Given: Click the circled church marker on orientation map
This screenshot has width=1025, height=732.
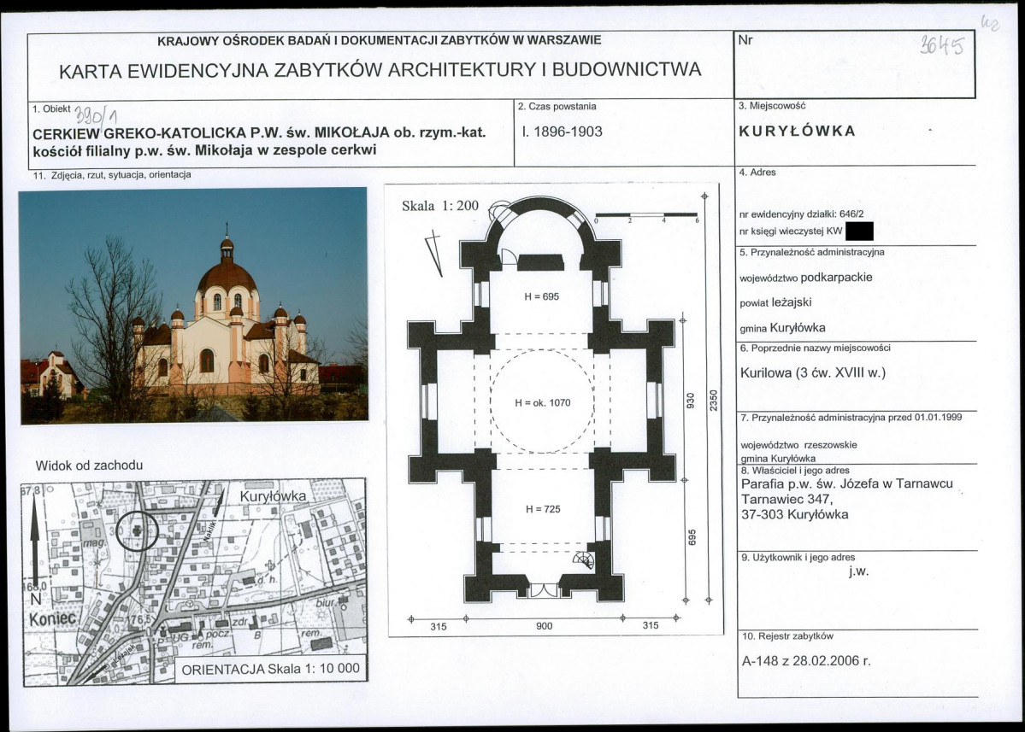Looking at the screenshot, I should click(138, 531).
